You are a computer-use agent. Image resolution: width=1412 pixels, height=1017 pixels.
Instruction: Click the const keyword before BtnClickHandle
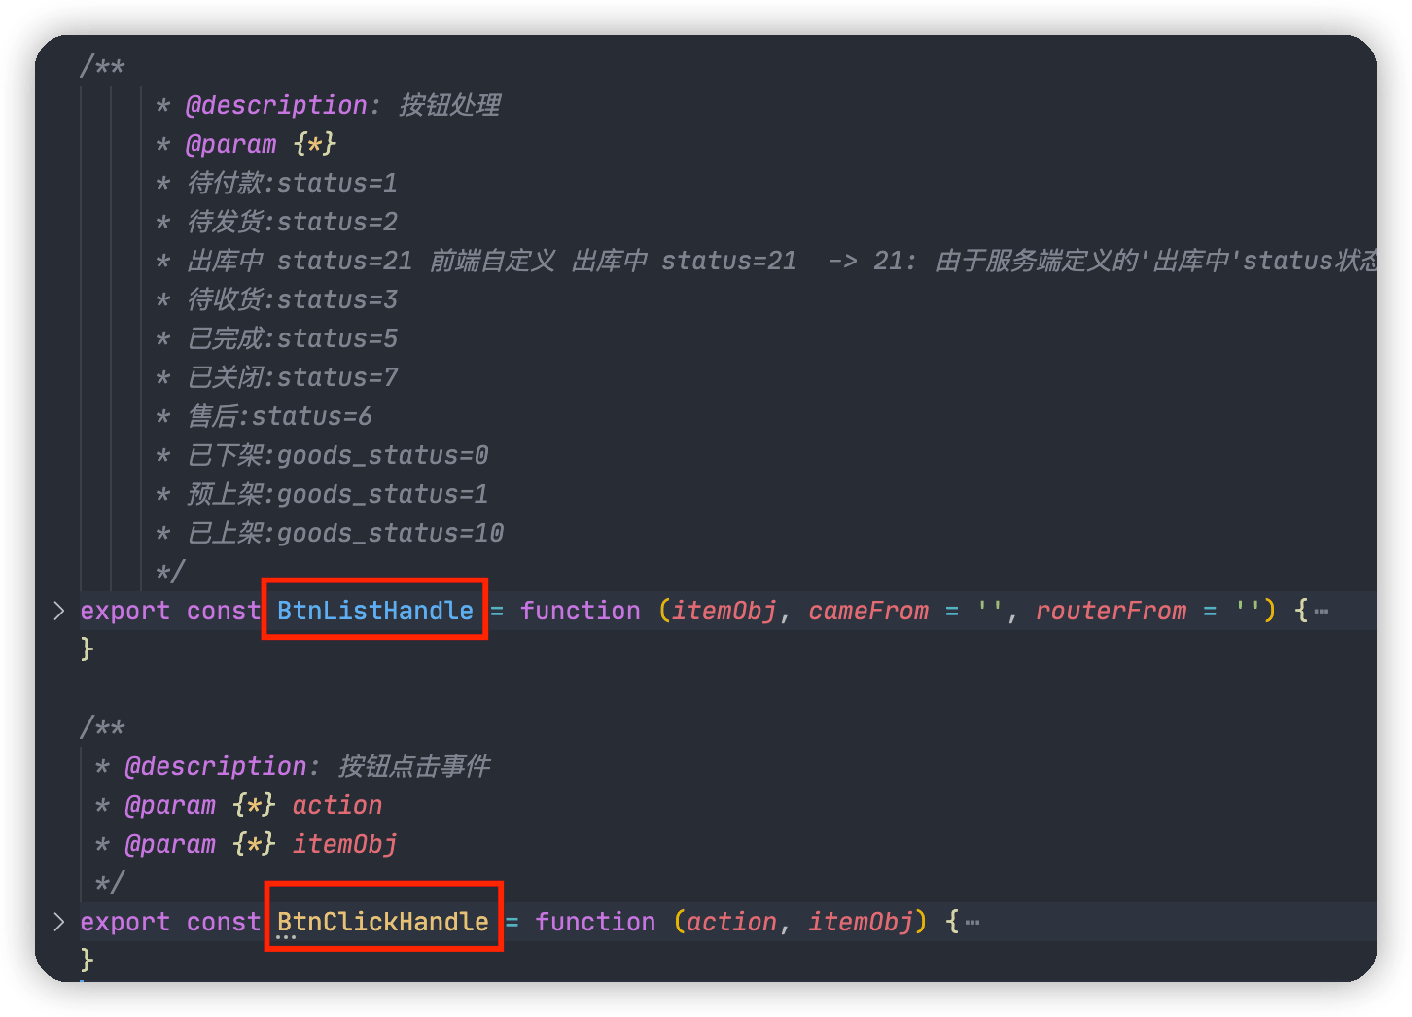coord(223,922)
